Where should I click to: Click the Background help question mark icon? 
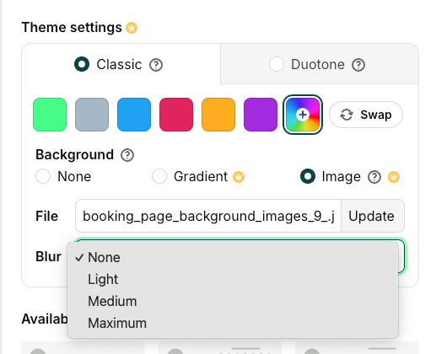point(127,155)
